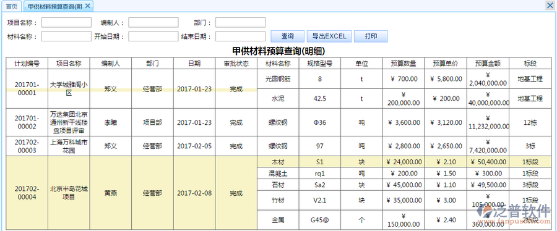Select plan number 201701-00002 cell

click(27, 122)
